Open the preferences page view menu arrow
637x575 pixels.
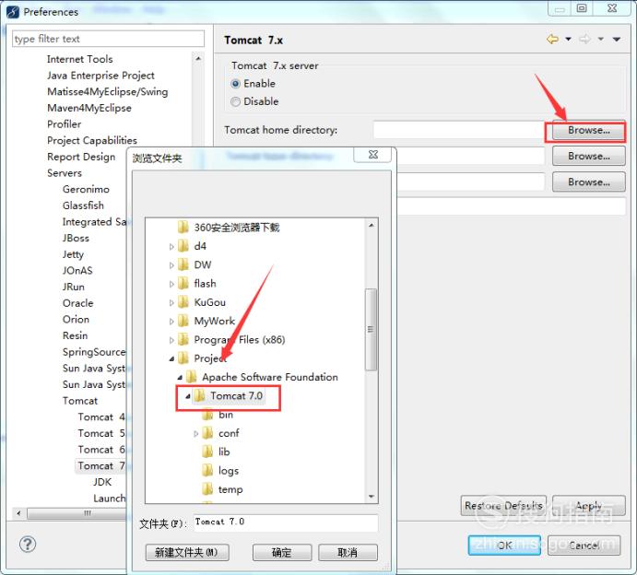pyautogui.click(x=617, y=40)
